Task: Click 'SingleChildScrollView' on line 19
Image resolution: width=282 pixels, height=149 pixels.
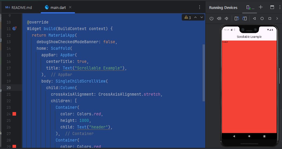Action: (81, 81)
